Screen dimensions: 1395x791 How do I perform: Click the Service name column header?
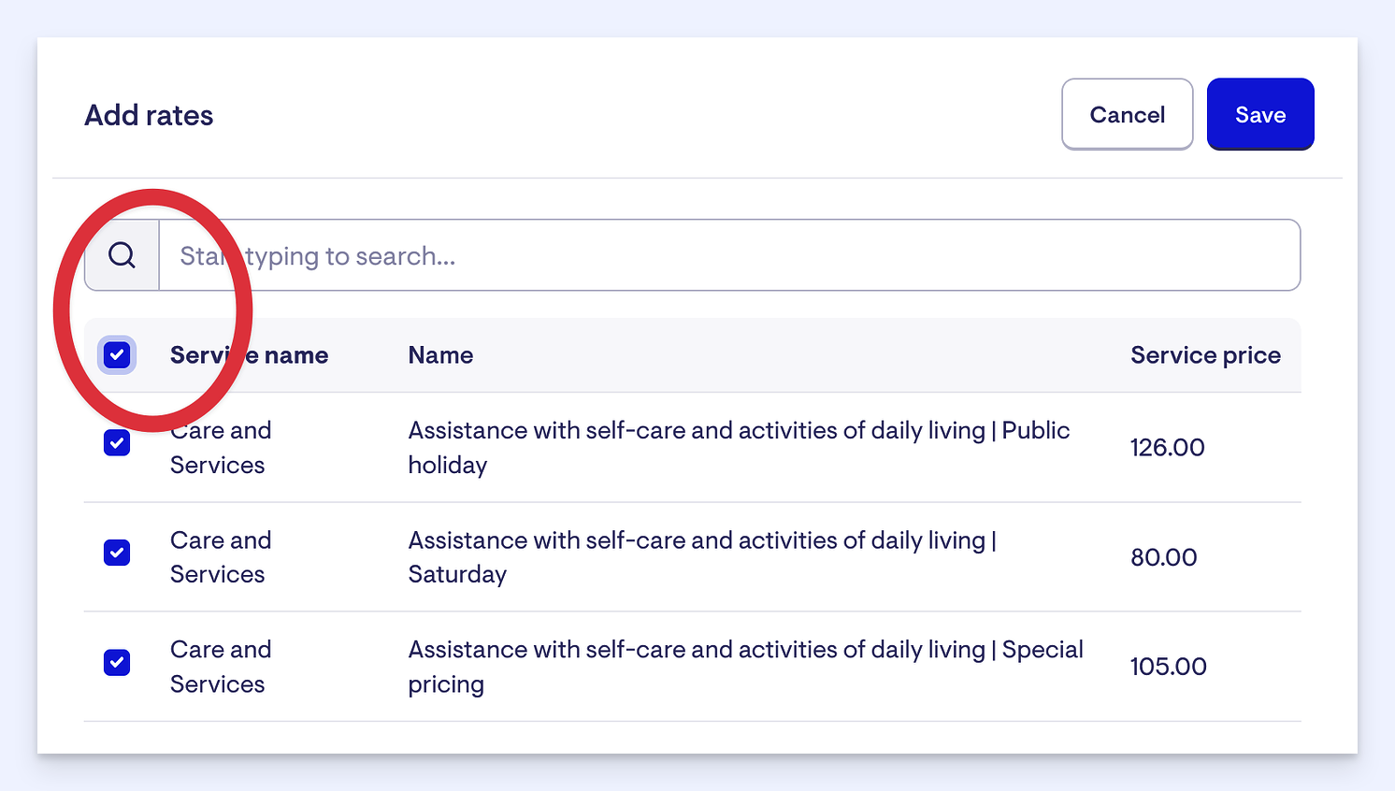[x=249, y=355]
